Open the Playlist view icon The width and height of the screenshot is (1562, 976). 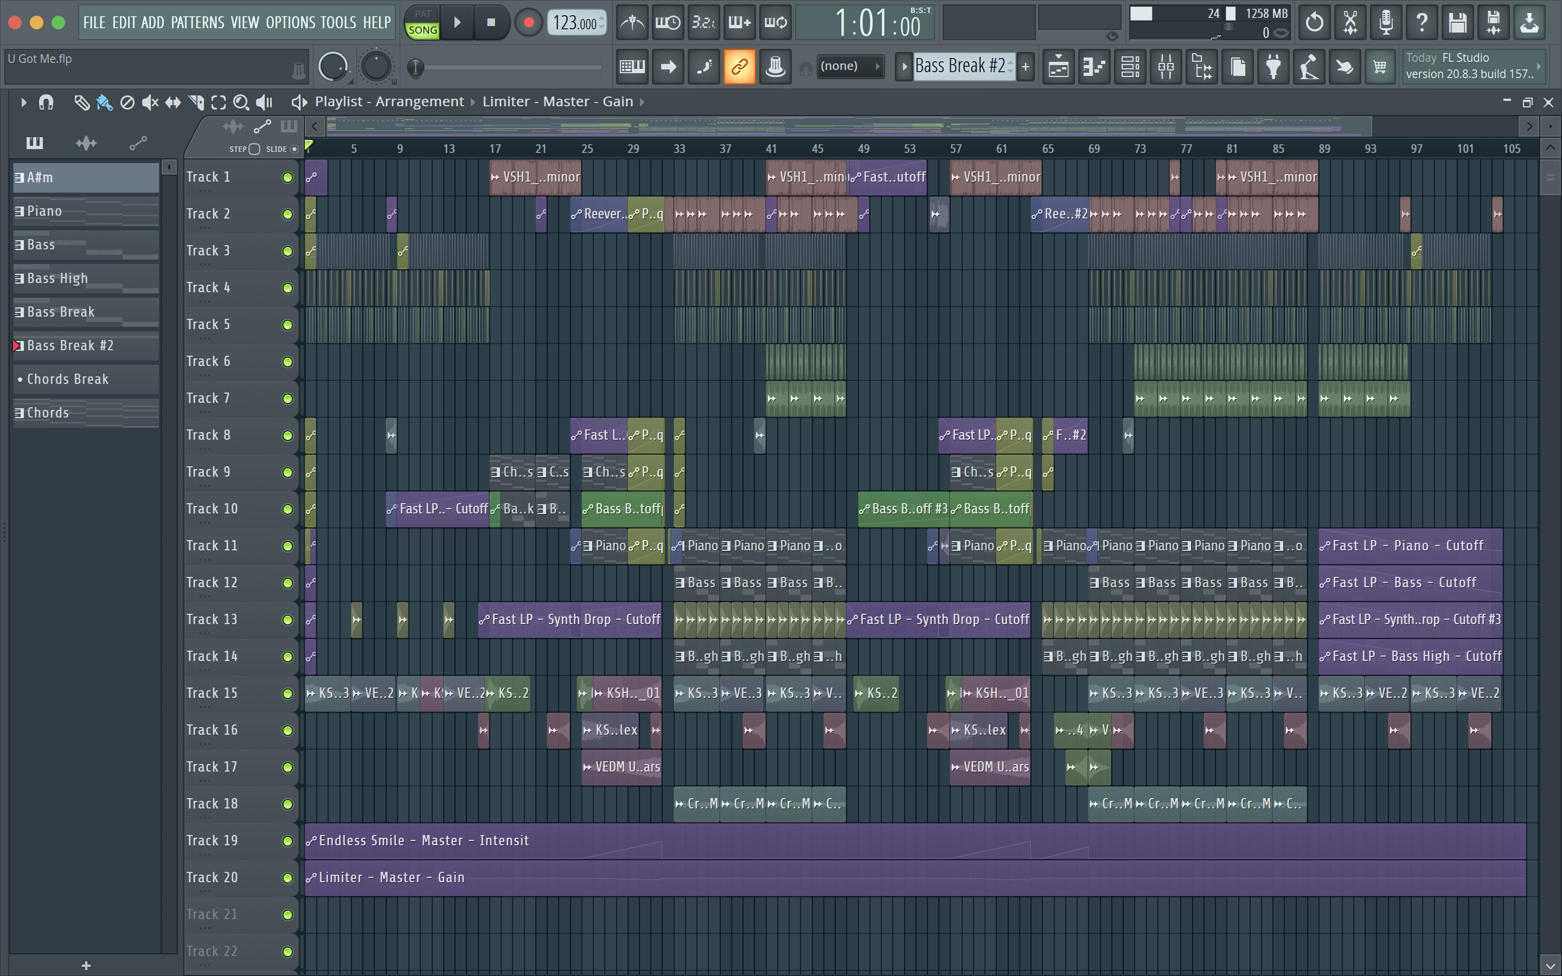tap(1059, 67)
